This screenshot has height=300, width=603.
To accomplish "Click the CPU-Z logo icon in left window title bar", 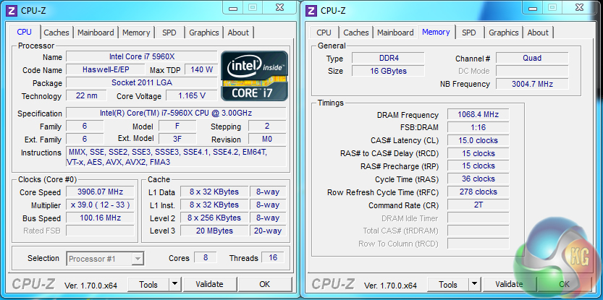I will 12,10.
